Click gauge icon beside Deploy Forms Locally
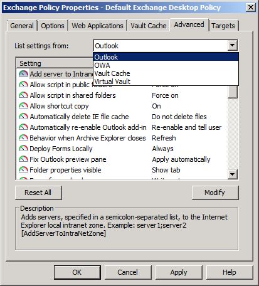The height and width of the screenshot is (286, 259). (x=23, y=149)
